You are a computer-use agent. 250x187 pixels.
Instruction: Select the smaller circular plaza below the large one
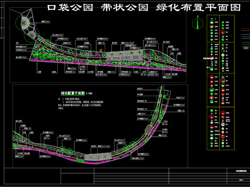tap(32, 35)
